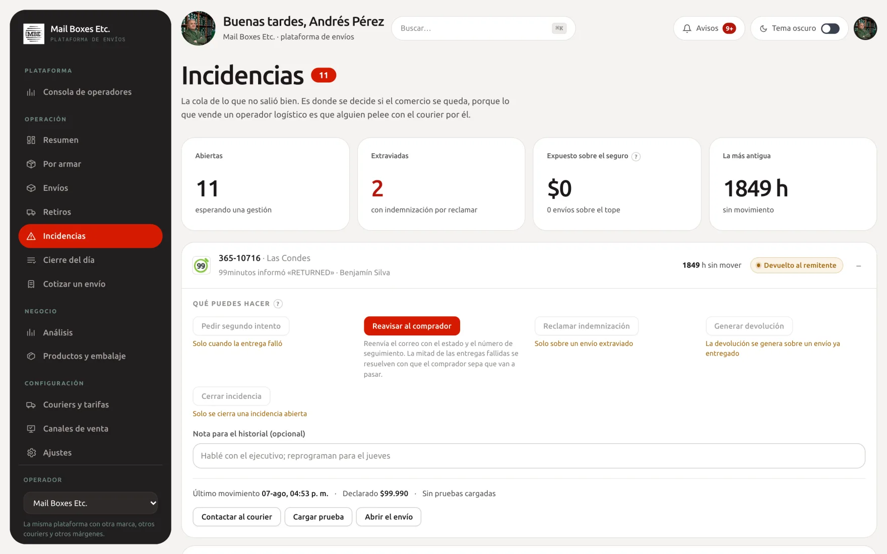This screenshot has height=554, width=887.
Task: Open the Avisos notifications button
Action: coord(709,29)
